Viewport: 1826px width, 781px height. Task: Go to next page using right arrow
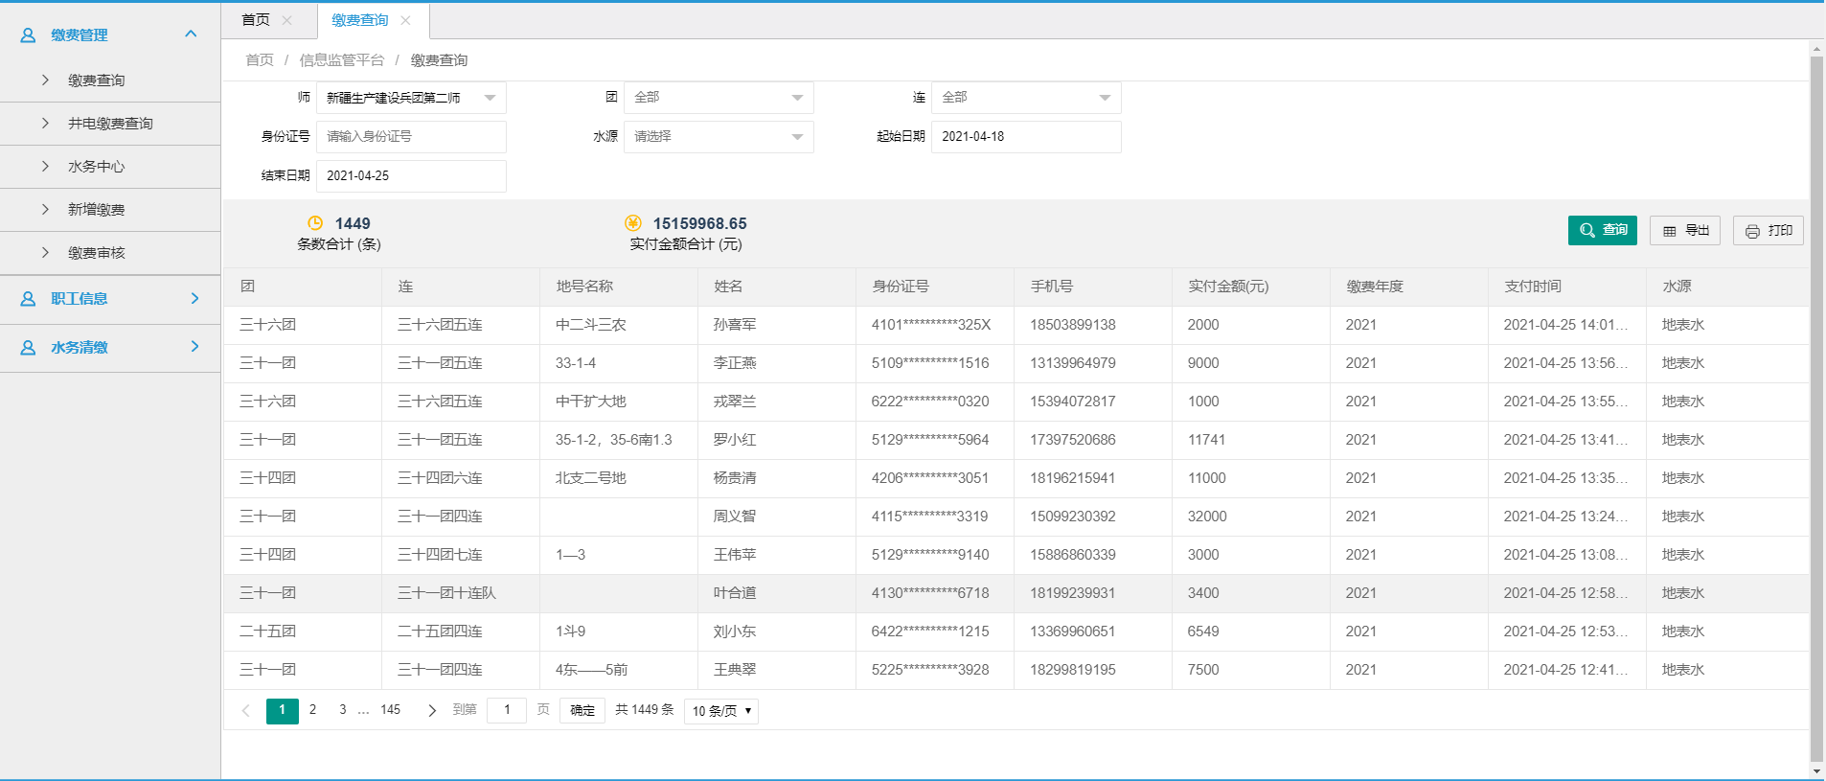[x=432, y=710]
